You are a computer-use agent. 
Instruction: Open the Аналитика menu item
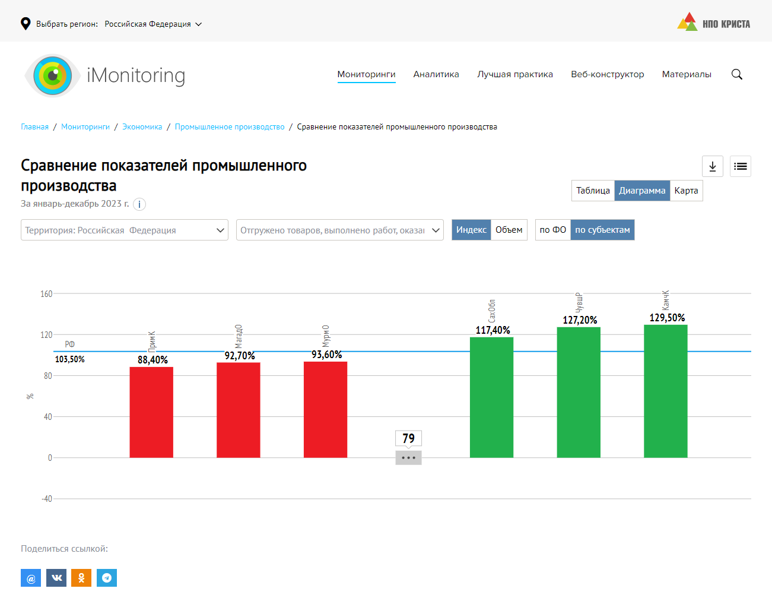coord(436,74)
